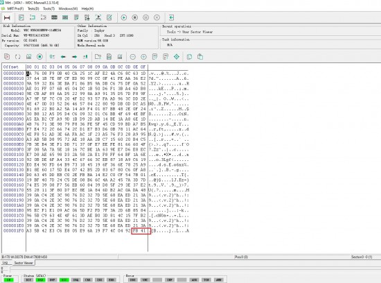Click the green diamond target icon
The width and height of the screenshot is (381, 283).
(177, 57)
